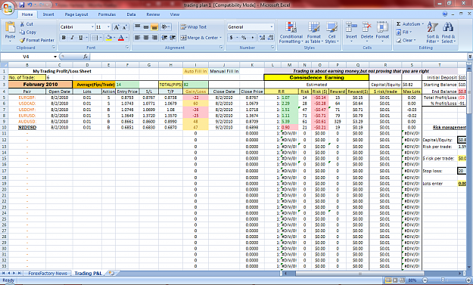Screen dimensions: 473x285
Task: Click AutoSum
Action: [x=409, y=24]
